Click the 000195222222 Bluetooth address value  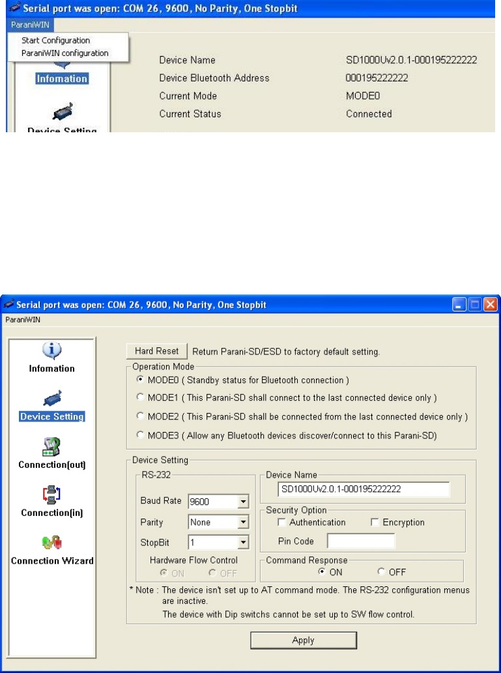377,78
